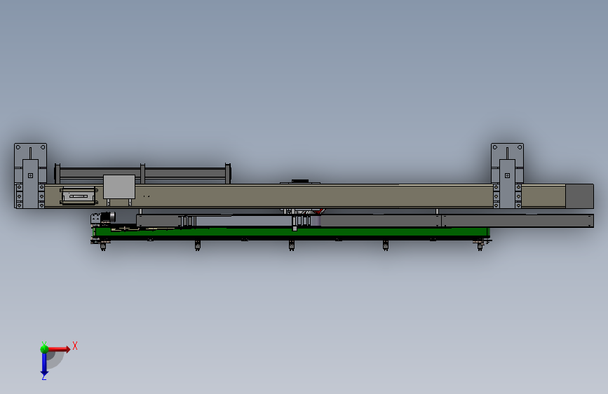Image resolution: width=608 pixels, height=394 pixels.
Task: Select the lower dark gray rail at right
Action: (x=518, y=221)
